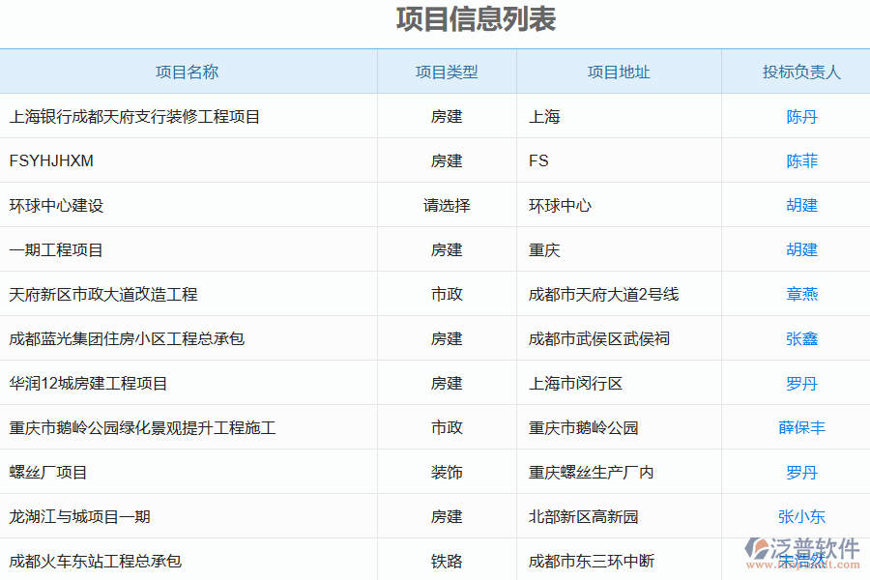Click the 项目类型 column header

tap(447, 71)
